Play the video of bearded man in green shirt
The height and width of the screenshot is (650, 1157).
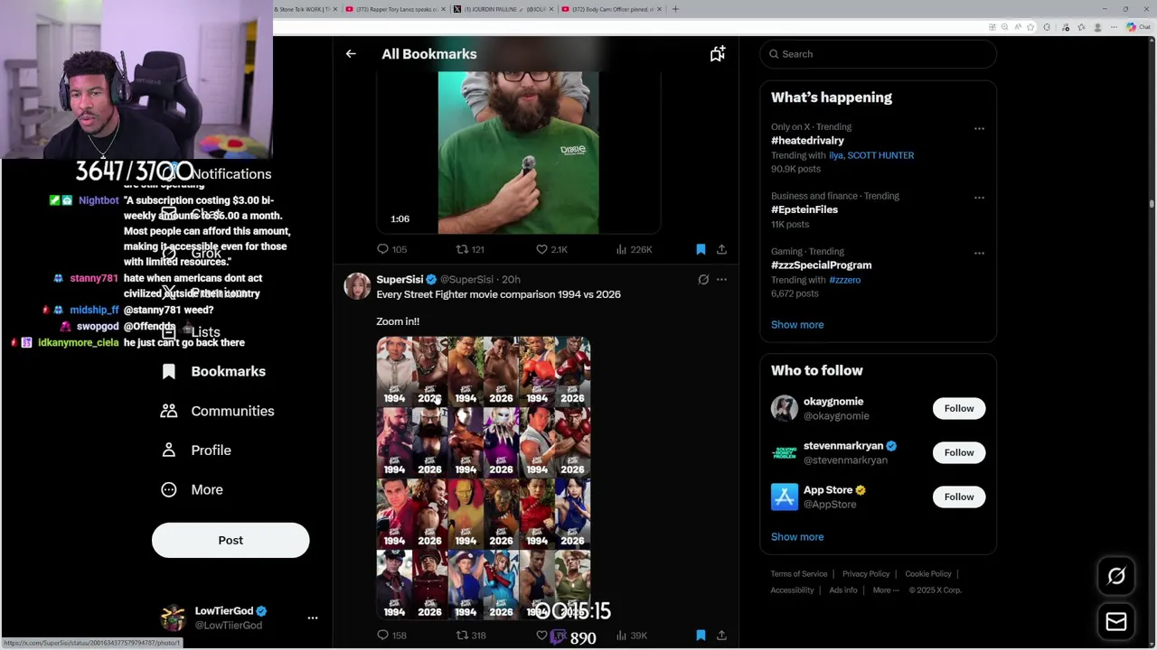518,153
